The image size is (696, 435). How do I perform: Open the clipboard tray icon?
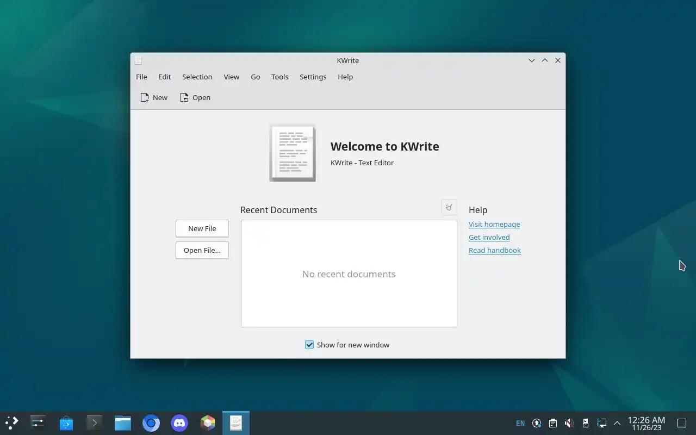(553, 423)
